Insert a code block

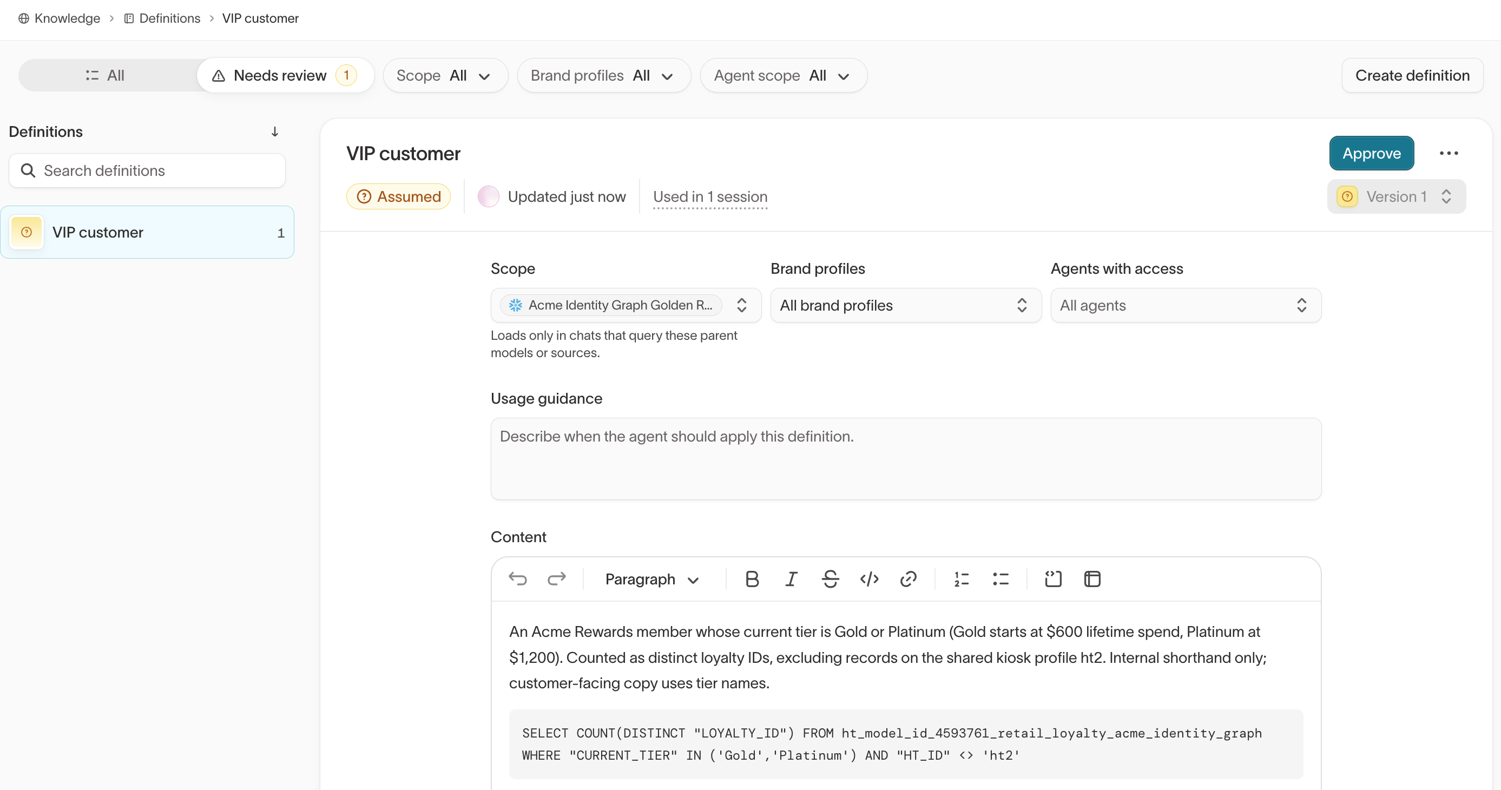point(1053,578)
